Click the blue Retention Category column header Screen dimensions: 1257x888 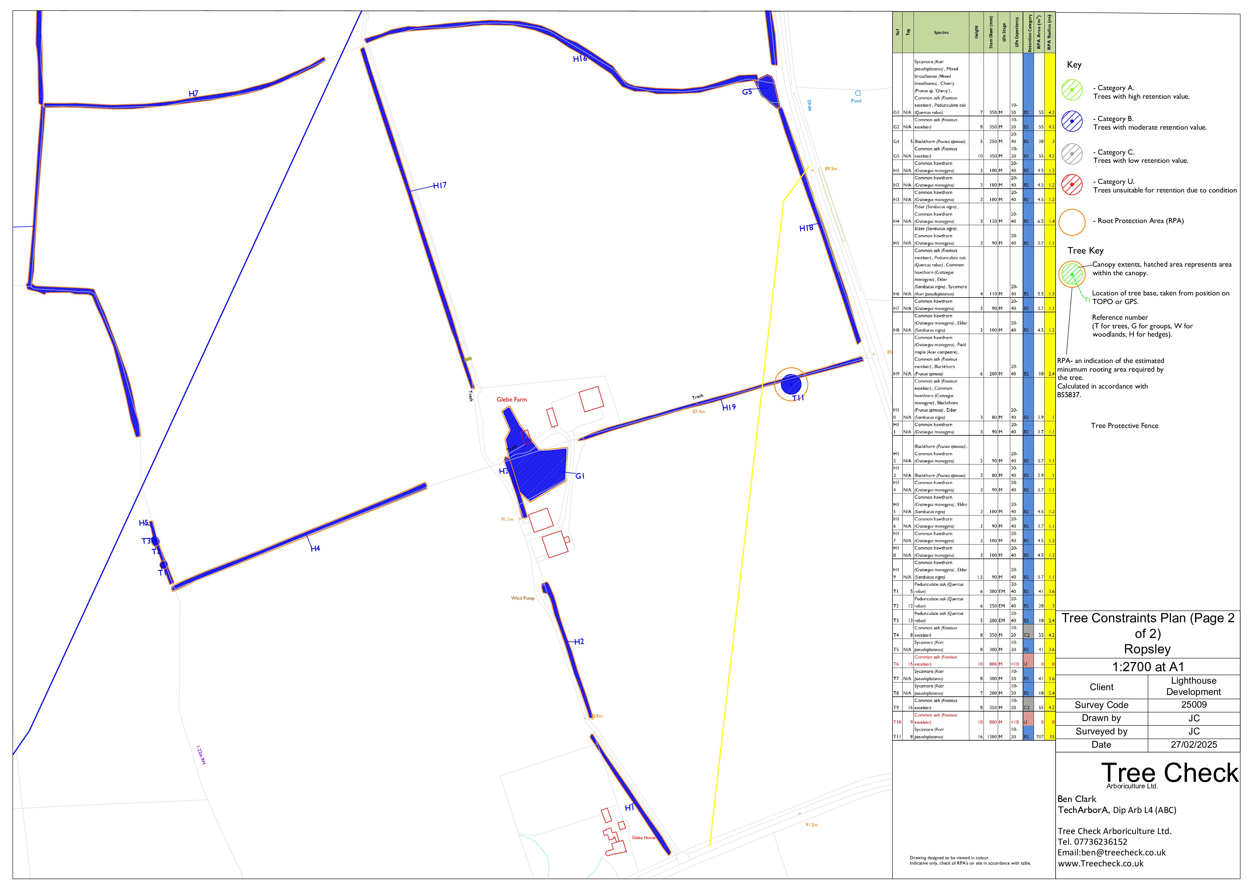1030,33
